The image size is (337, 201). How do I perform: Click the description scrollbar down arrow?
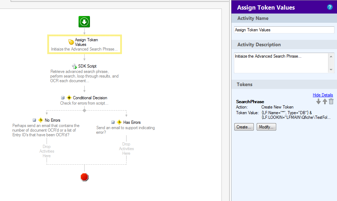[331, 70]
